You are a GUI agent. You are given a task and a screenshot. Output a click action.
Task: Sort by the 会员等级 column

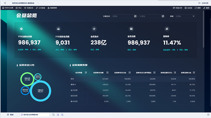click(86, 73)
